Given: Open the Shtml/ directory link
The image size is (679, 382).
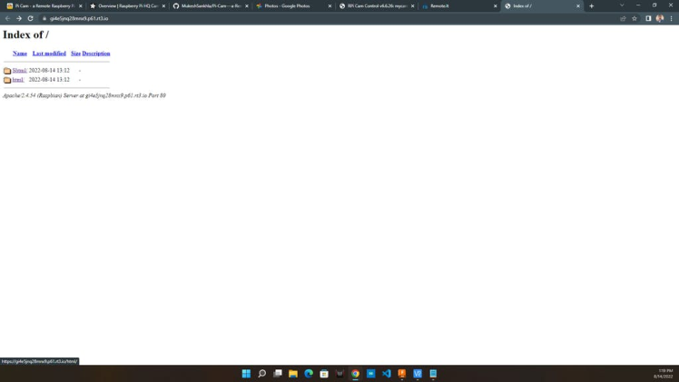Looking at the screenshot, I should (19, 70).
